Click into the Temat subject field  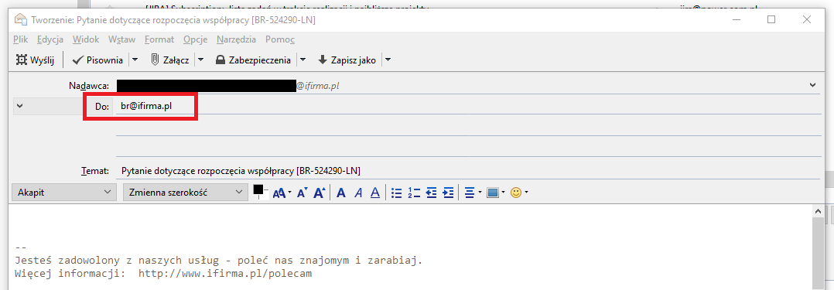coord(468,171)
